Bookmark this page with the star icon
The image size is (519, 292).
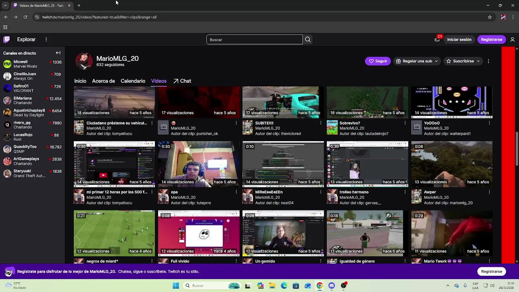tap(490, 17)
